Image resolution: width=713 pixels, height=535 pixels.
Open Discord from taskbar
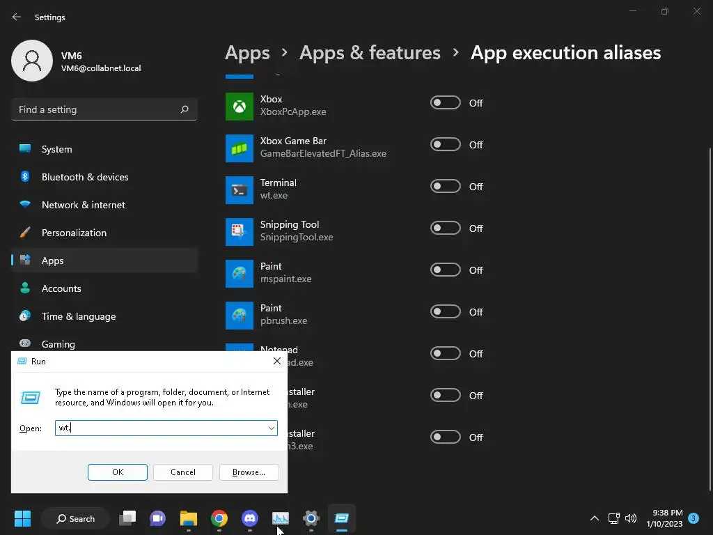[x=250, y=518]
